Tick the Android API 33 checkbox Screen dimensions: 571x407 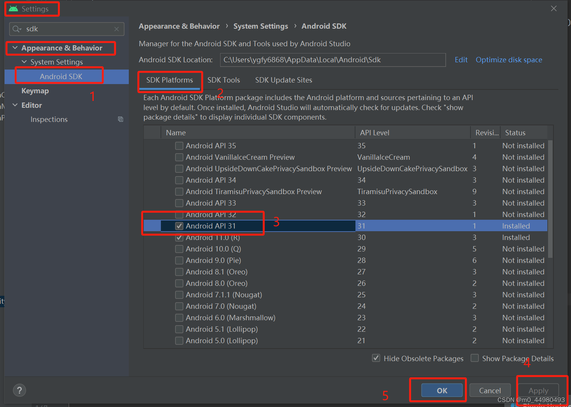179,203
